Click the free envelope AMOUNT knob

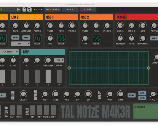pyautogui.click(x=48, y=60)
